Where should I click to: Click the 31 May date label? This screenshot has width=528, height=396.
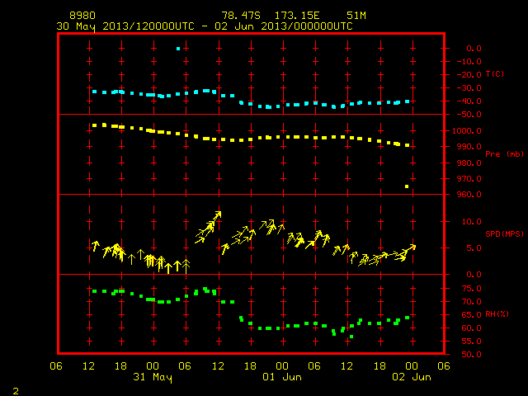pos(152,377)
